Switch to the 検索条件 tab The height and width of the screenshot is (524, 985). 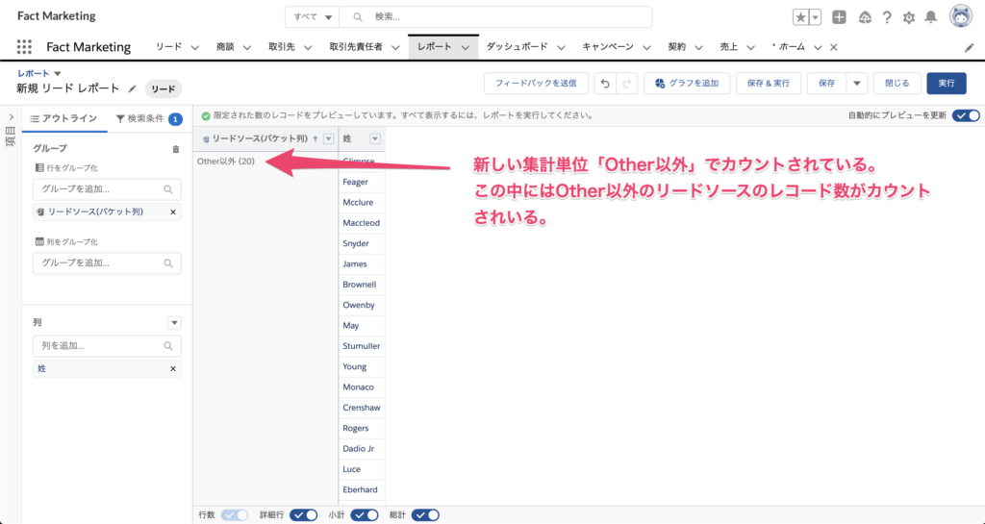point(149,118)
